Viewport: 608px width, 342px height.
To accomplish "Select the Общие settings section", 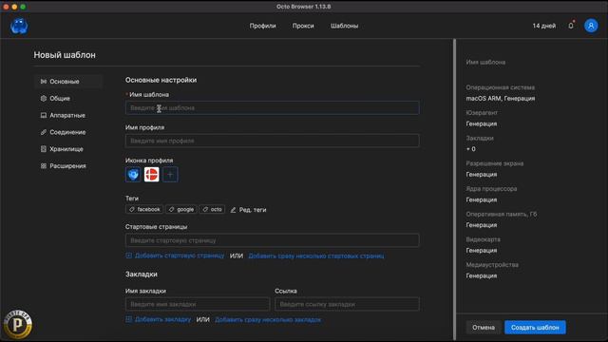I will click(68, 99).
